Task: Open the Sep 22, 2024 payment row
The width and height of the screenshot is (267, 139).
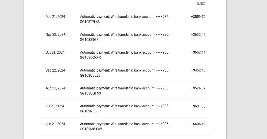Action: coord(126,73)
